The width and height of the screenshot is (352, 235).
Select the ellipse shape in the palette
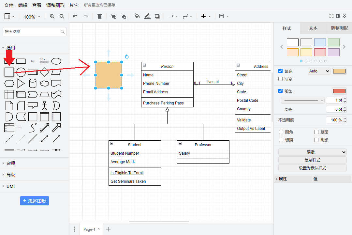[x=56, y=61]
